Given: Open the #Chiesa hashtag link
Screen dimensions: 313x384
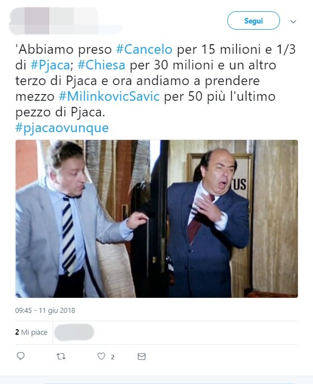Looking at the screenshot, I should click(101, 65).
